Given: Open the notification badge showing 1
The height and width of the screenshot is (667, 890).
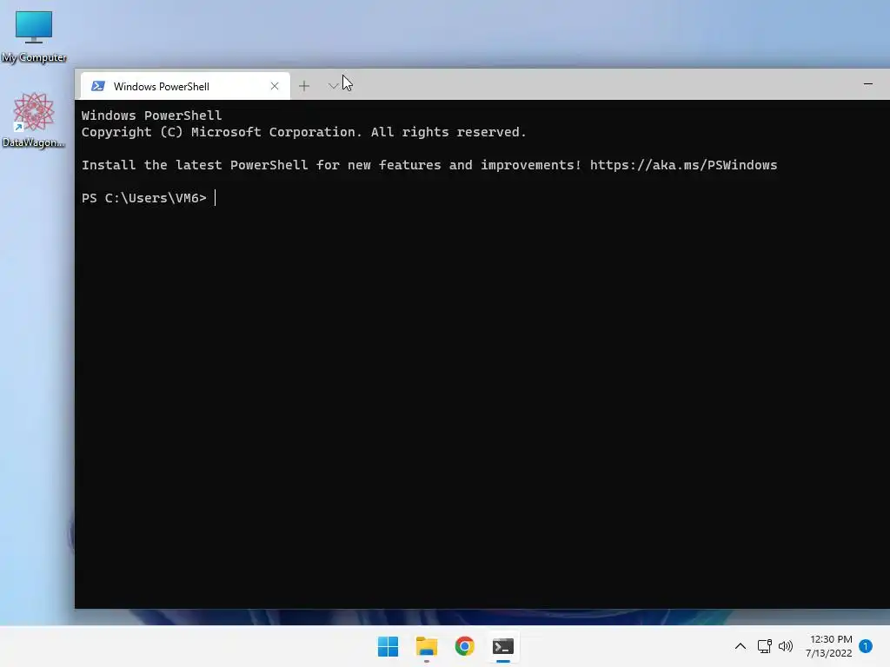Looking at the screenshot, I should 866,646.
